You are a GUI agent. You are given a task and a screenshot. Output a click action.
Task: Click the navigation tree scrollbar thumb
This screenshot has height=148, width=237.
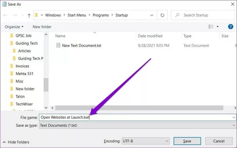(x=46, y=84)
